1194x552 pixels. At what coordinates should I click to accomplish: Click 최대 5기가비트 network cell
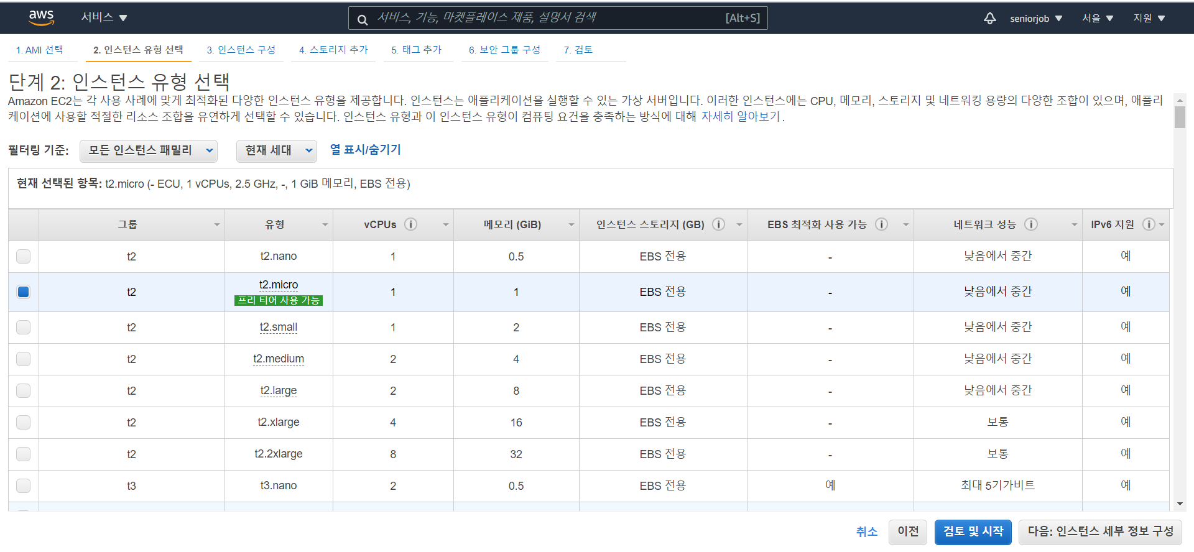pyautogui.click(x=997, y=485)
